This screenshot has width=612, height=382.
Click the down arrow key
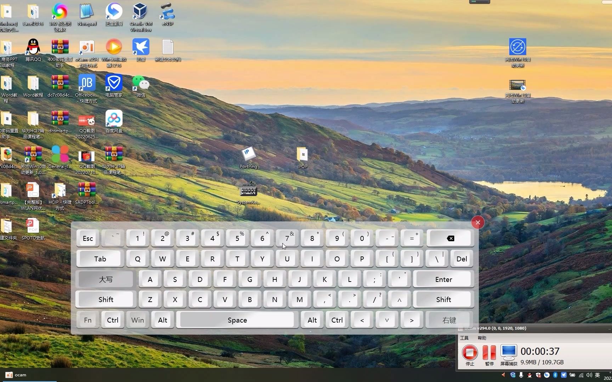pyautogui.click(x=387, y=320)
